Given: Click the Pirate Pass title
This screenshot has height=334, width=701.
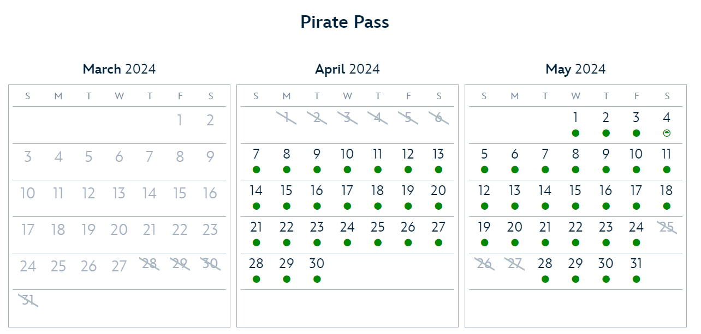Looking at the screenshot, I should pos(344,22).
